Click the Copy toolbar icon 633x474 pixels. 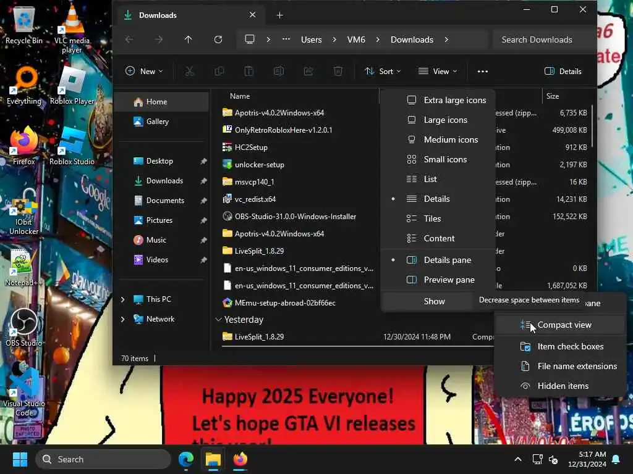[x=219, y=72]
